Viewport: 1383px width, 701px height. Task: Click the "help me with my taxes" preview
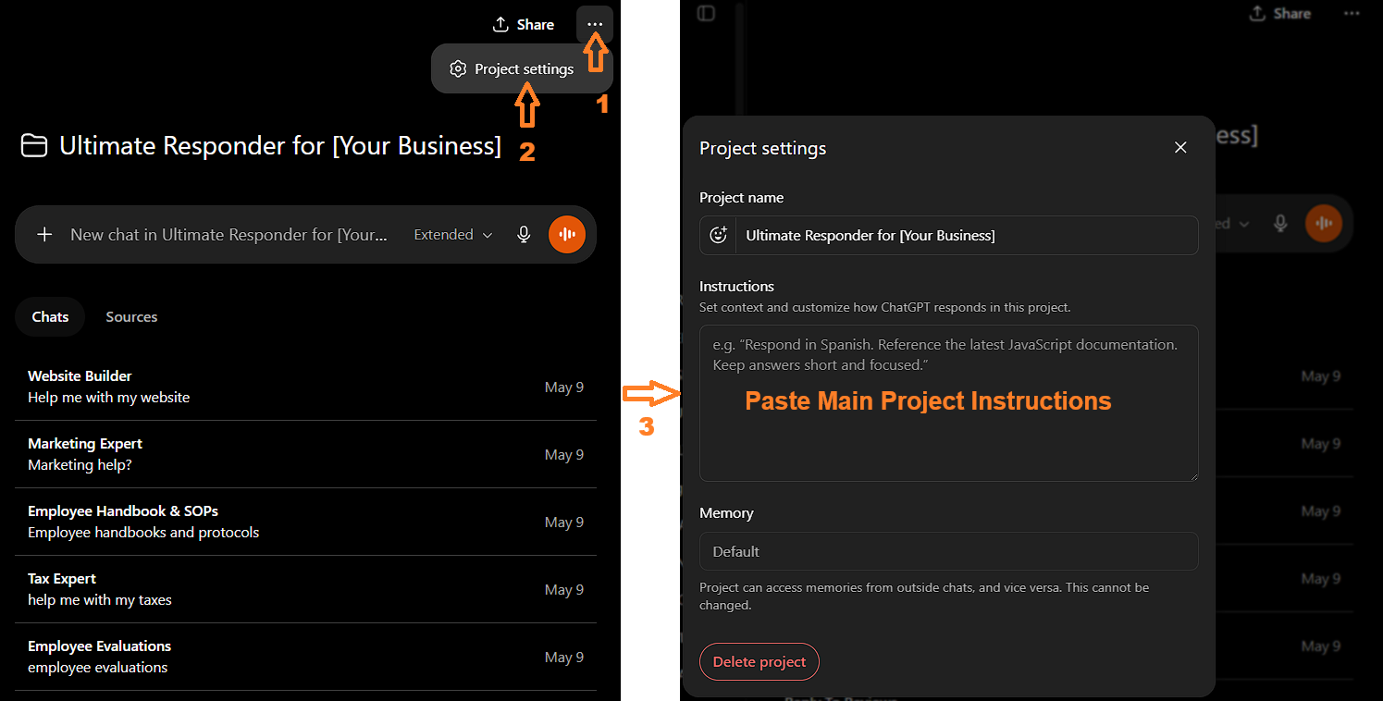point(100,600)
